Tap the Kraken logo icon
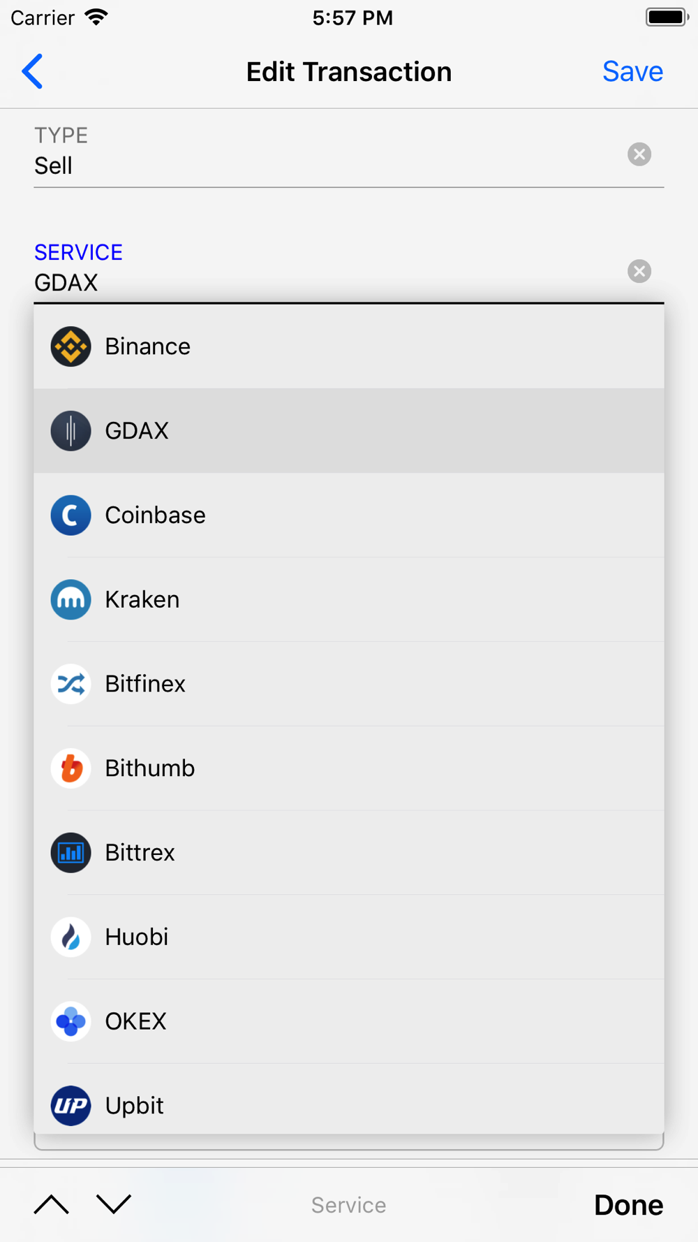 [x=70, y=599]
